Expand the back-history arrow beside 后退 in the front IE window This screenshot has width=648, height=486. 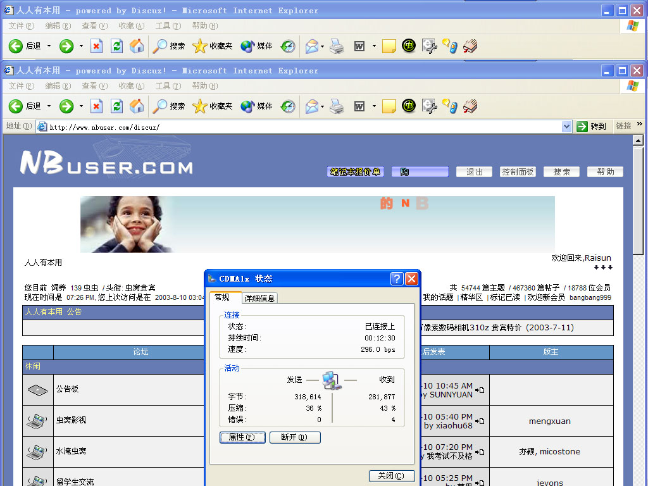pos(49,106)
